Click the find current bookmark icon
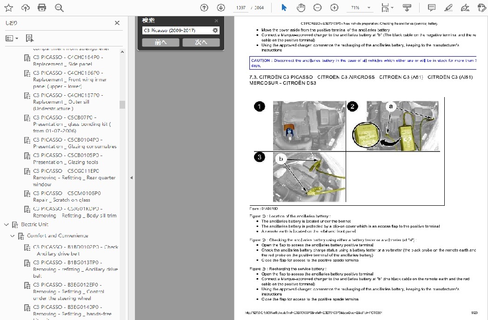488x320 pixels. [x=29, y=38]
